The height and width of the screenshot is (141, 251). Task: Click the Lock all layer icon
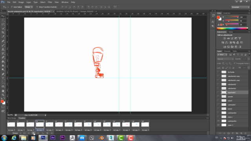[x=233, y=68]
